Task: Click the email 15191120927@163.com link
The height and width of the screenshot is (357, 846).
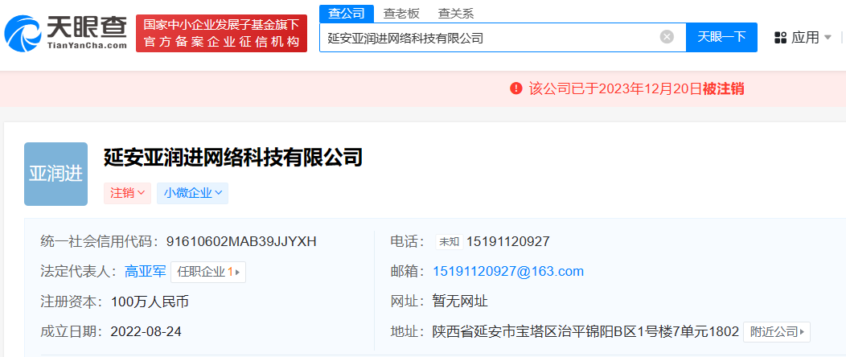Action: [508, 271]
